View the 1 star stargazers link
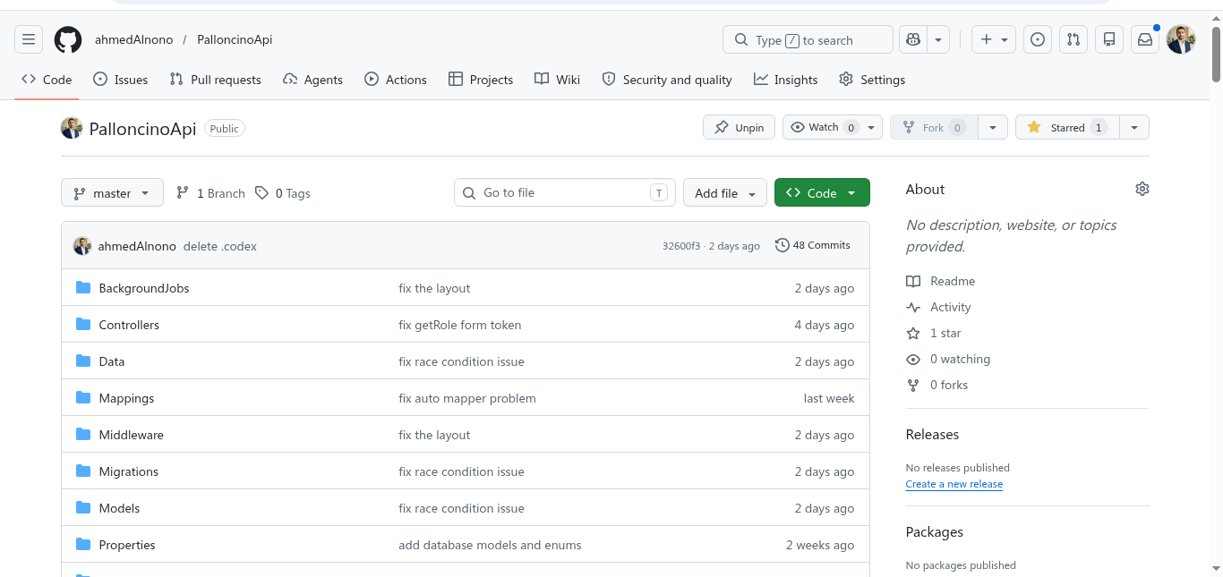Image resolution: width=1223 pixels, height=577 pixels. [933, 333]
